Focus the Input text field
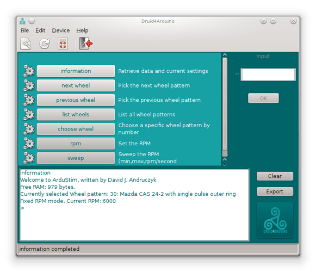The width and height of the screenshot is (316, 272). tap(268, 75)
